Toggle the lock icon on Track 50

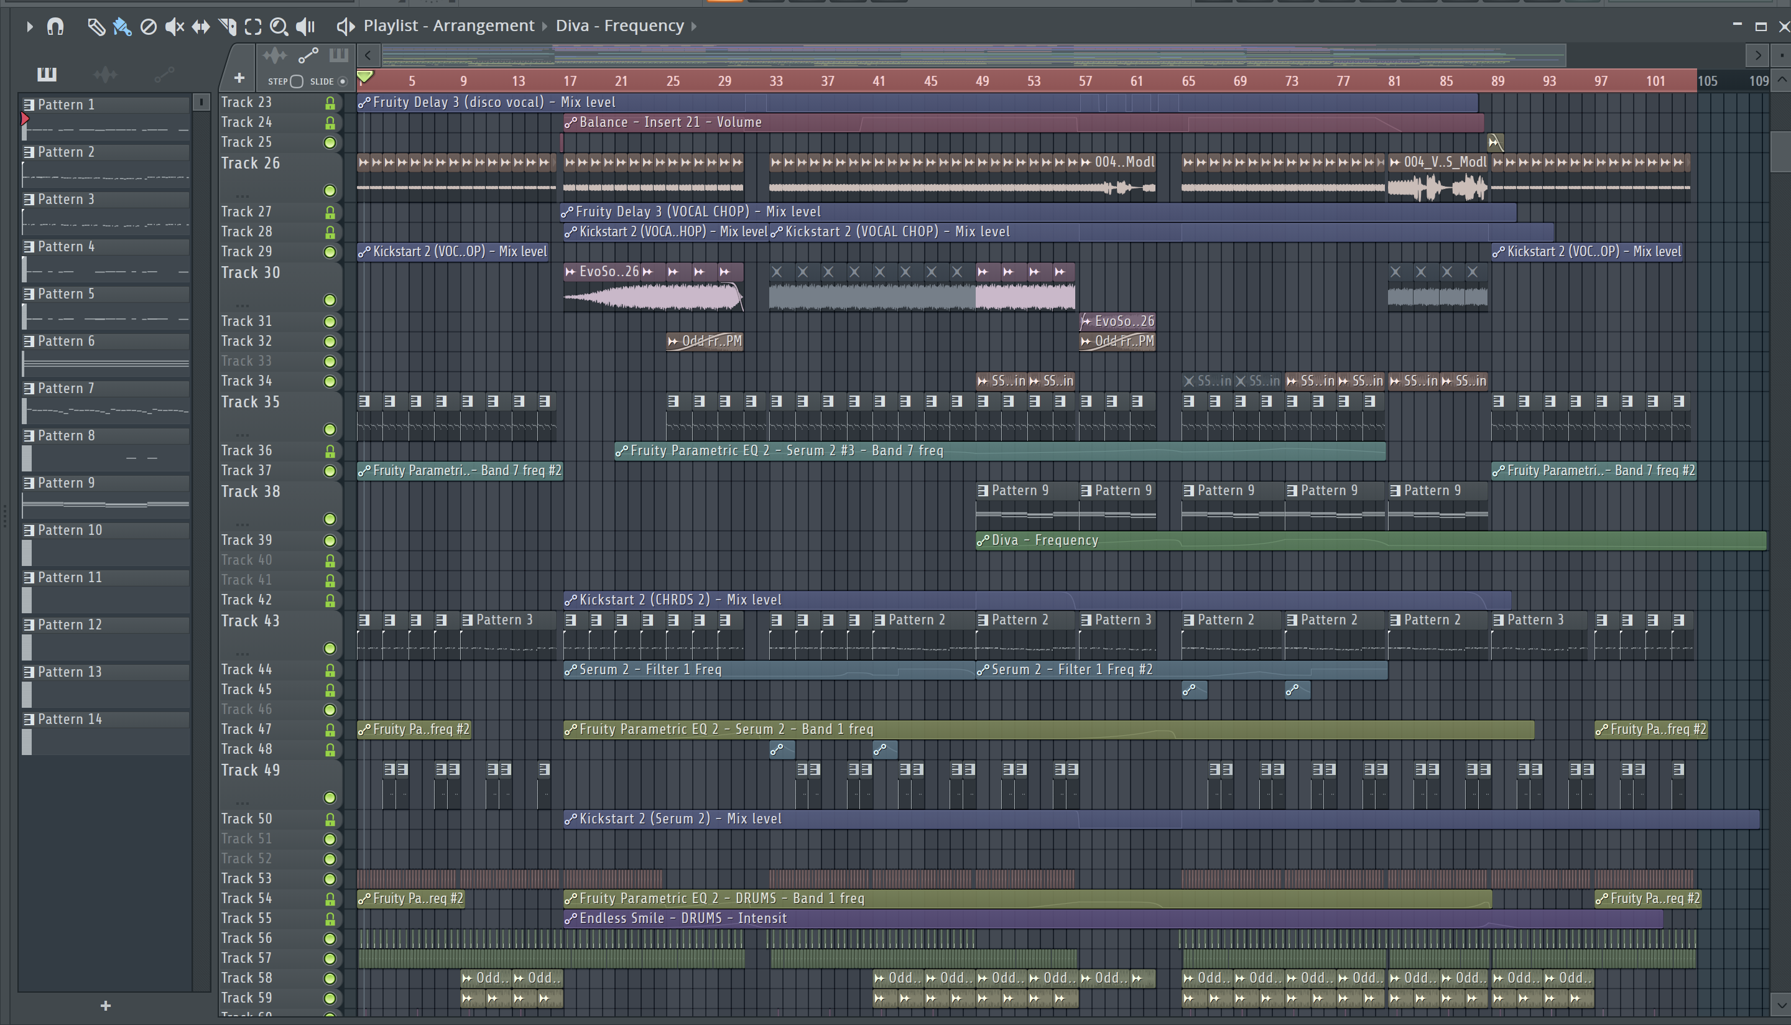(x=330, y=819)
